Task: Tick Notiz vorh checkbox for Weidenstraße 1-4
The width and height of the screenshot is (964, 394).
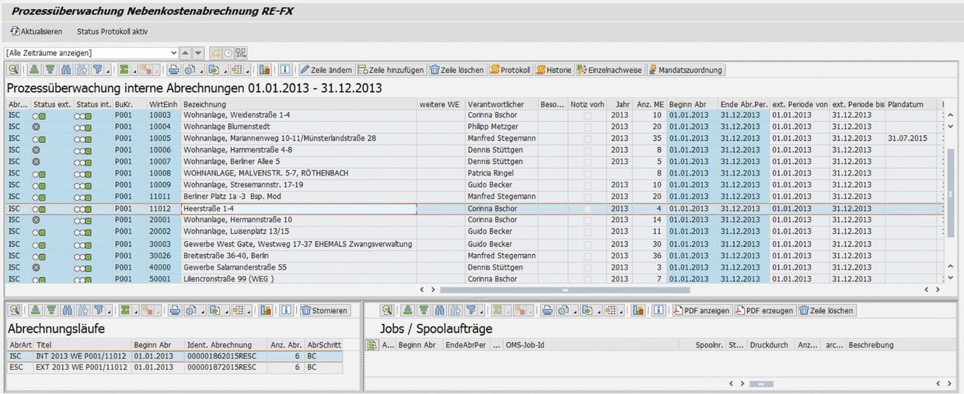Action: tap(587, 115)
